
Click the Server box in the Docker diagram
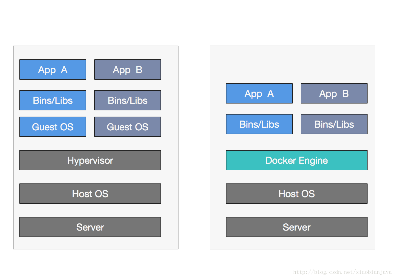[x=297, y=227]
